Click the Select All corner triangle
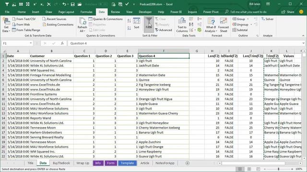Image resolution: width=307 pixels, height=172 pixels. pyautogui.click(x=3, y=51)
